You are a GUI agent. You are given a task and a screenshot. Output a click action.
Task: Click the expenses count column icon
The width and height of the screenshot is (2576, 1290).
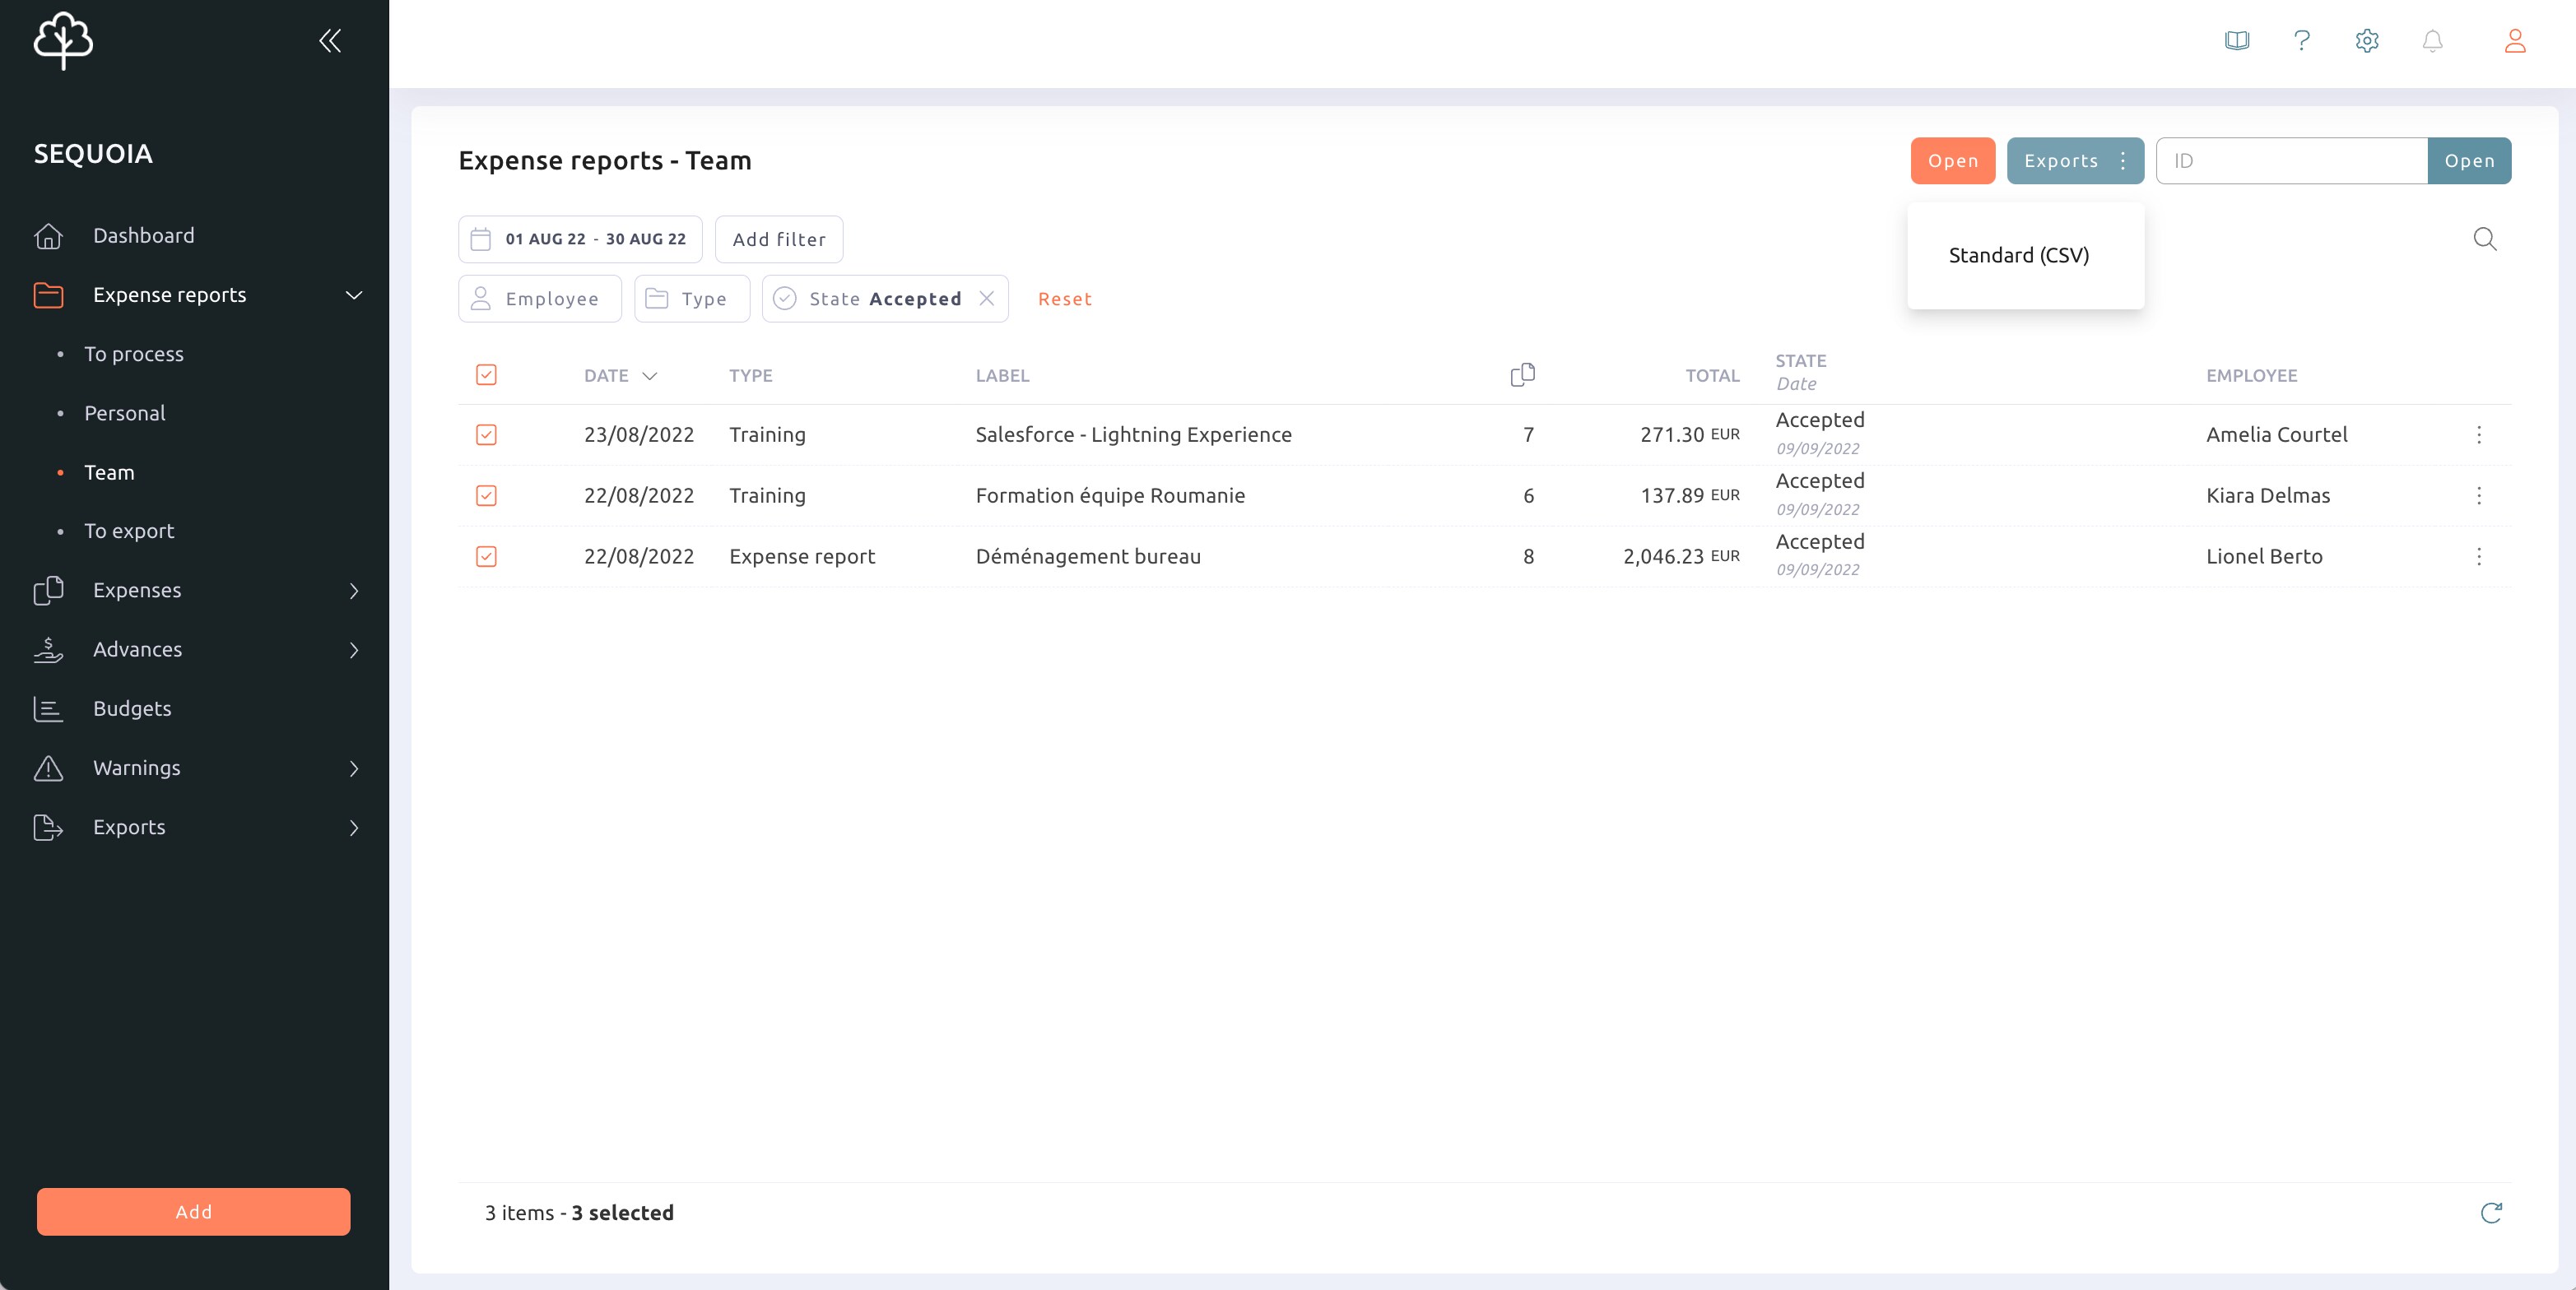click(1522, 375)
